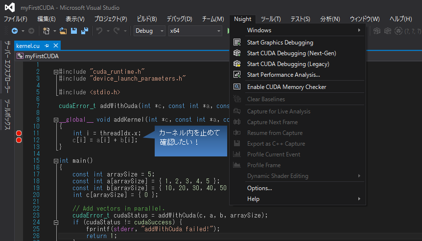Click the CUDA Debugging Next-Gen icon

pyautogui.click(x=237, y=53)
